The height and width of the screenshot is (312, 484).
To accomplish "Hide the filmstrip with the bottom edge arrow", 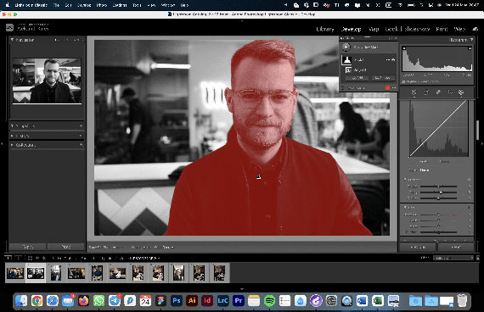I will [242, 289].
